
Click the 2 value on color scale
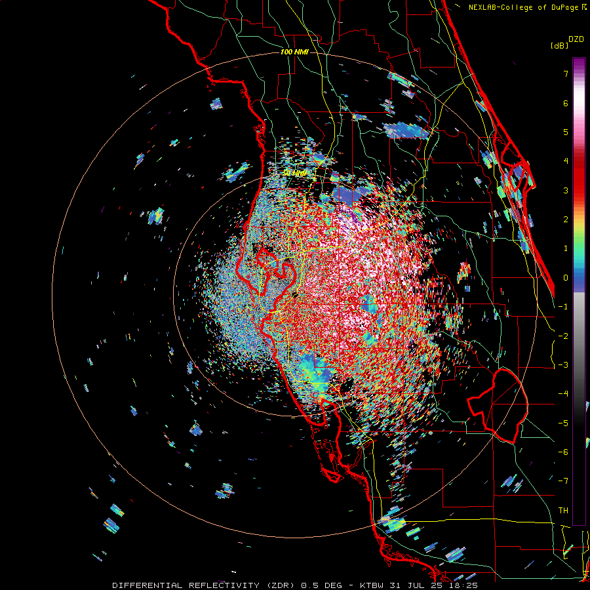566,220
